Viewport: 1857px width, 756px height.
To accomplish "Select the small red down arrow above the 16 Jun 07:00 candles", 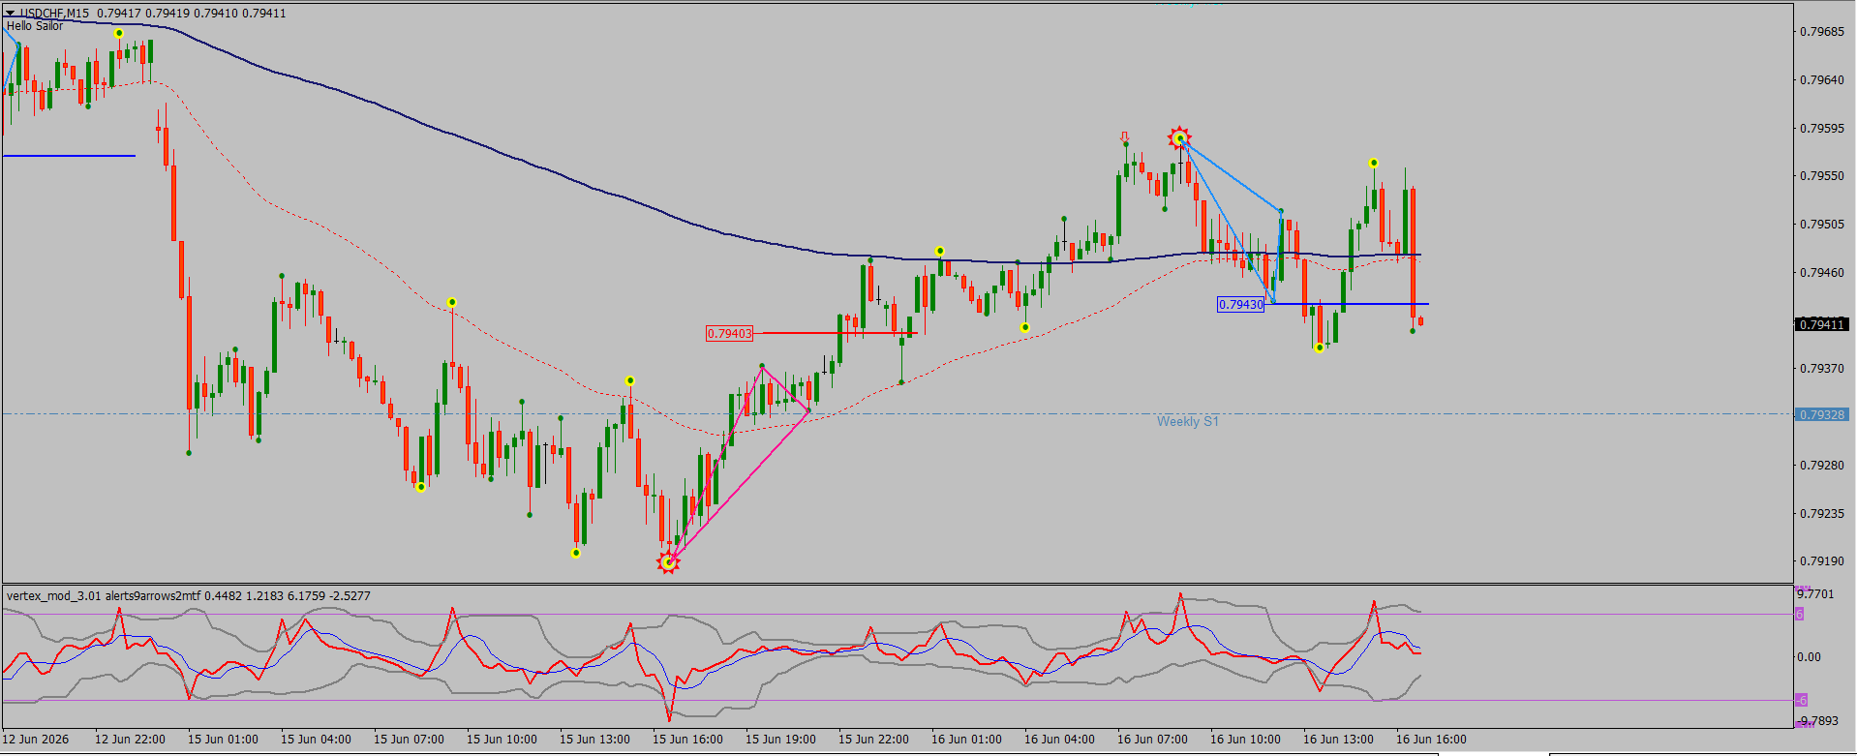I will click(x=1124, y=137).
